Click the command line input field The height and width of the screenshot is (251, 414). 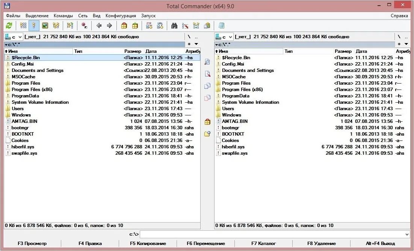coord(274,234)
